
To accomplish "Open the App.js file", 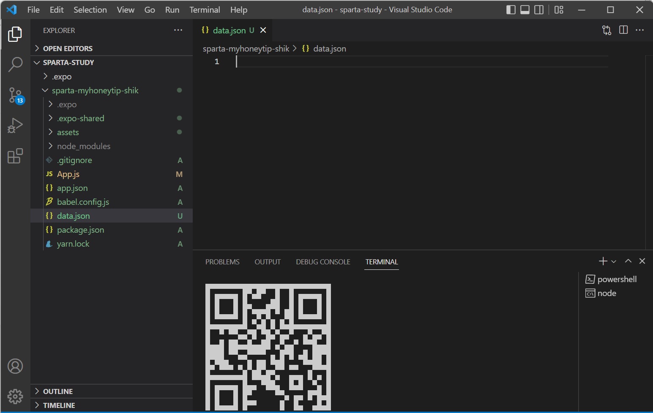I will [112, 174].
